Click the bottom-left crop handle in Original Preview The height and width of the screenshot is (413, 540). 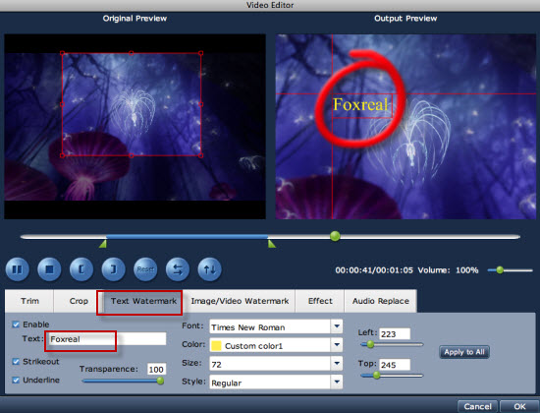[x=62, y=155]
